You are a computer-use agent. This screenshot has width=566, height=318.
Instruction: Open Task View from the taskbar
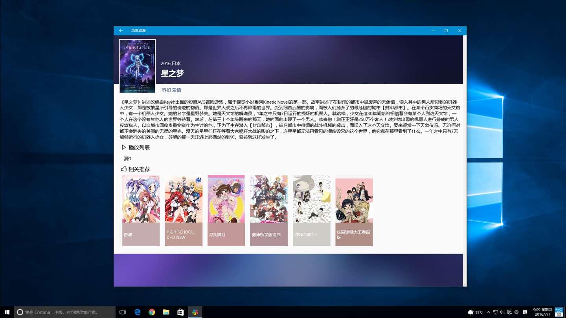[123, 312]
